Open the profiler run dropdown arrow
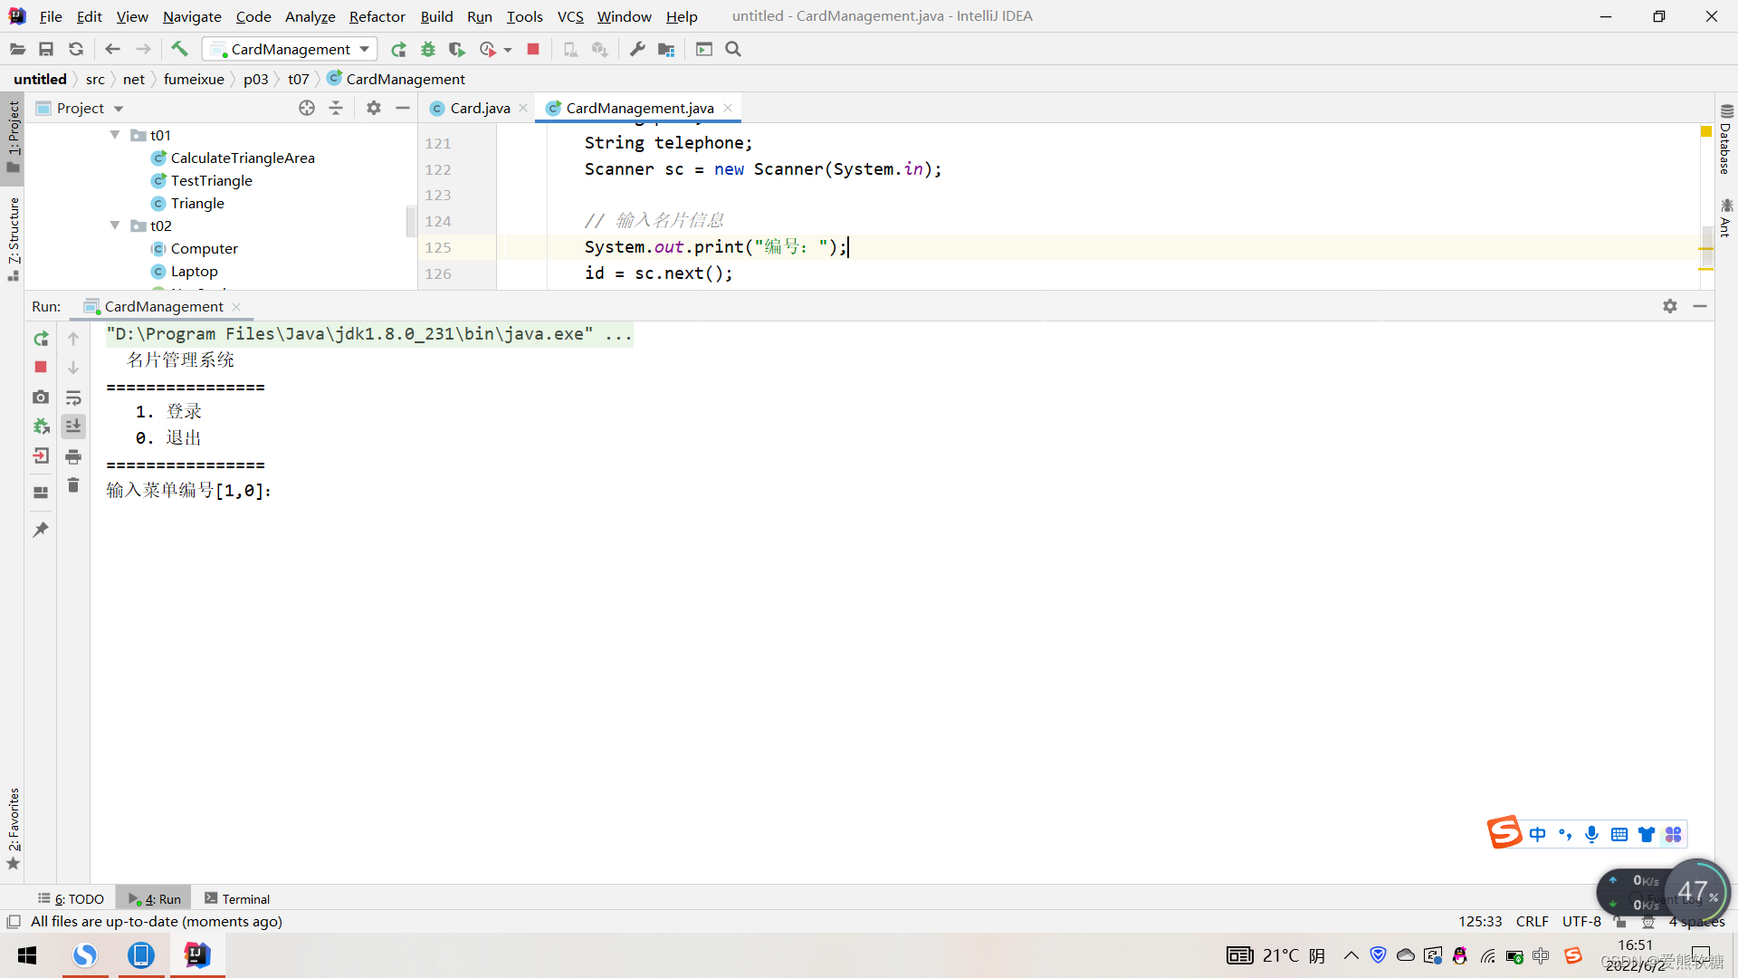Screen dimensions: 1738x978 click(508, 50)
